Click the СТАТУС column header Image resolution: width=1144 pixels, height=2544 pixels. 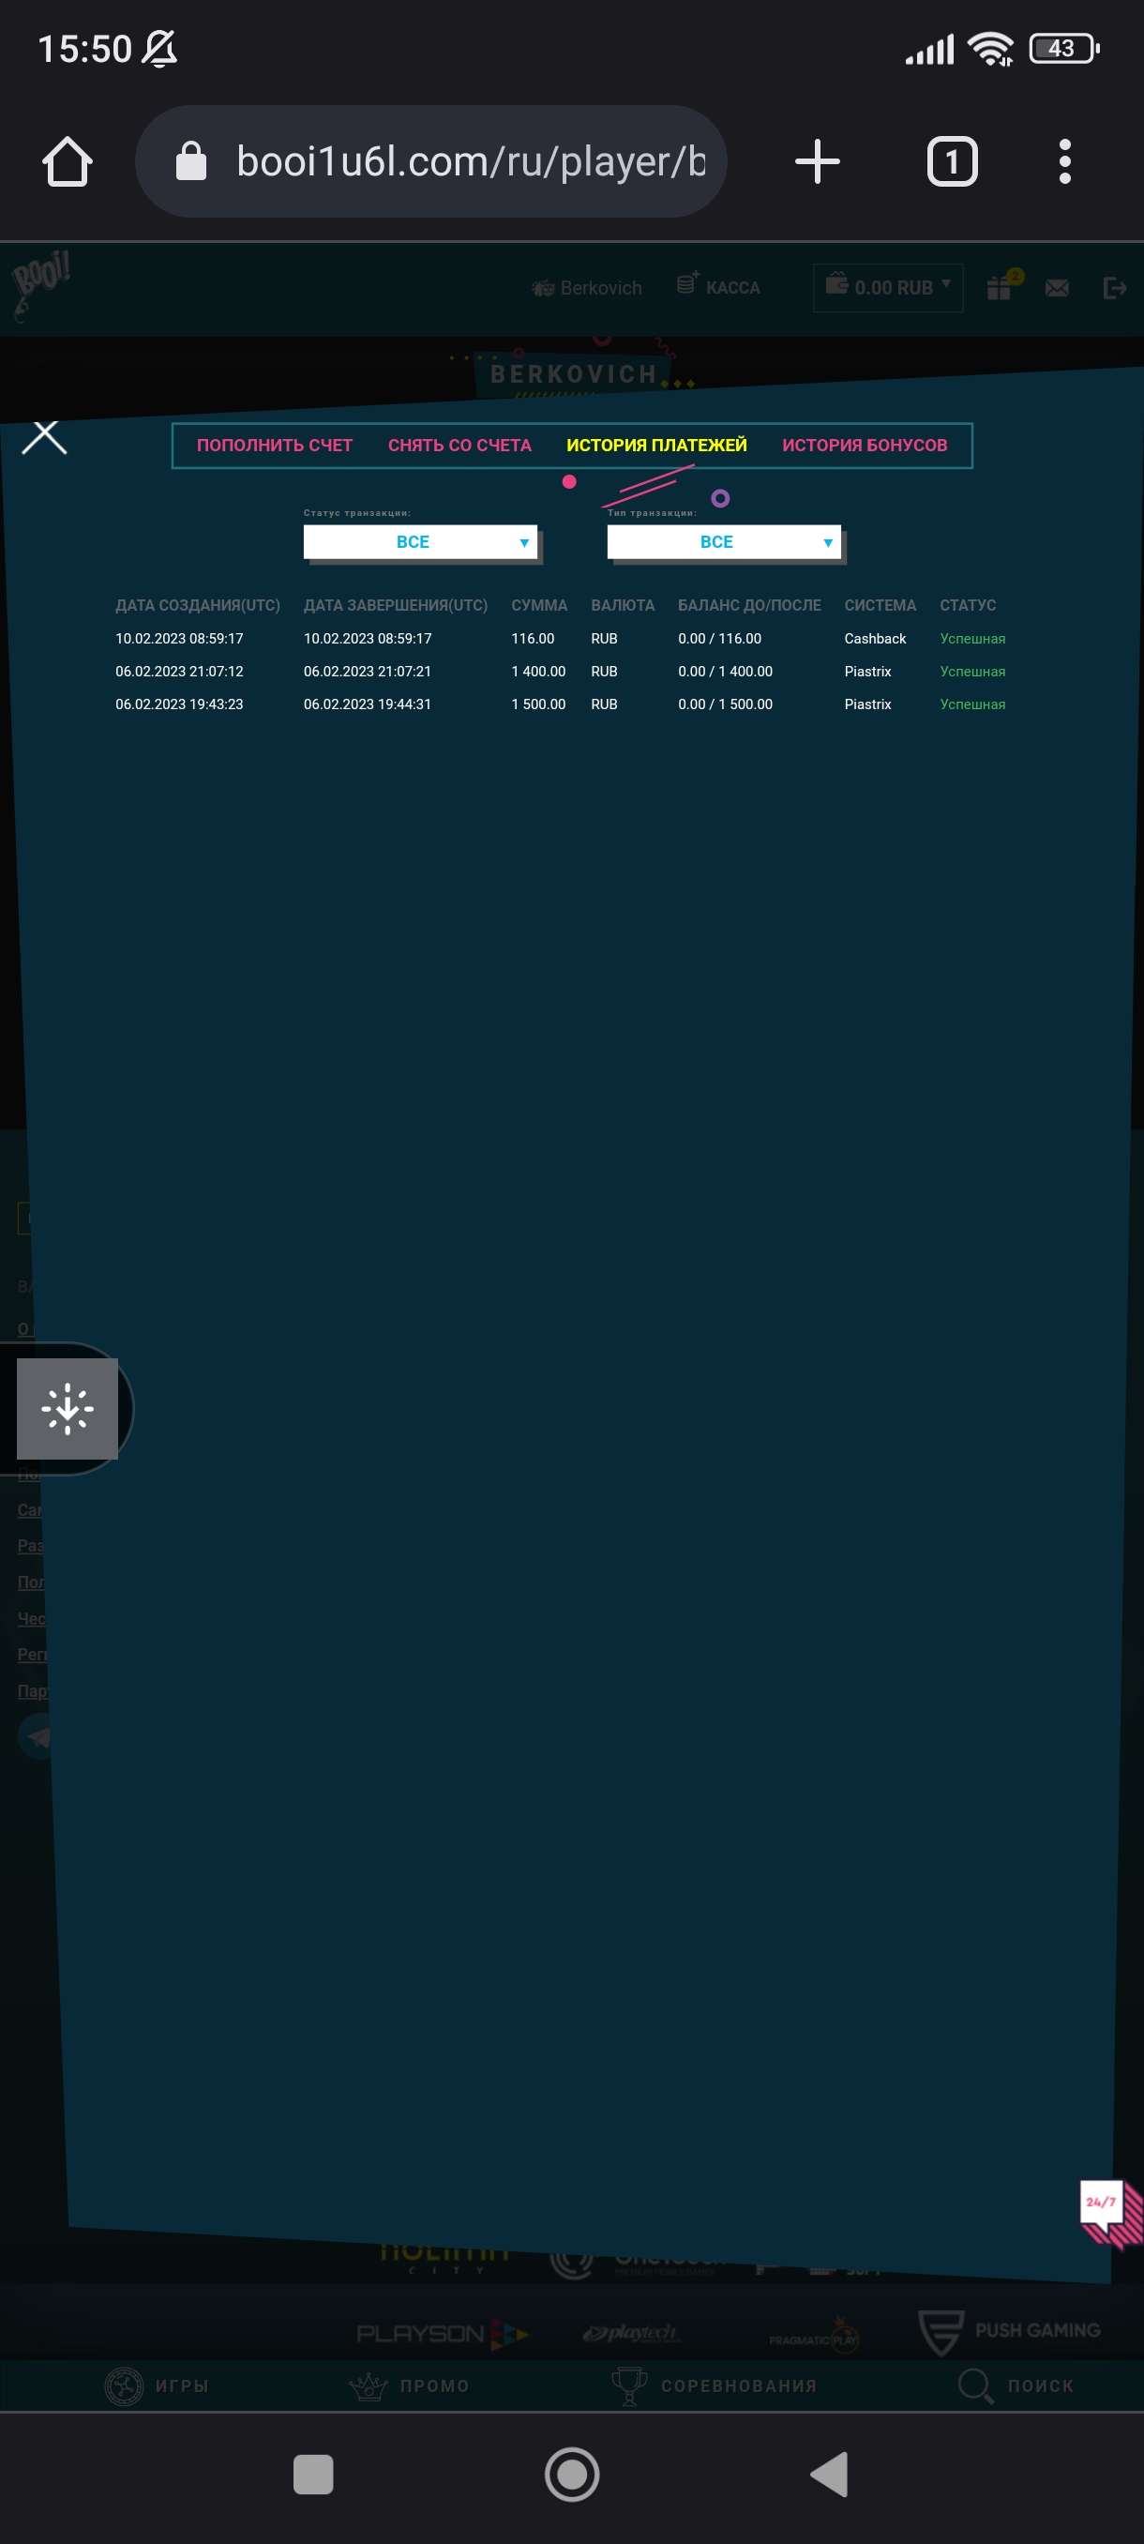968,605
